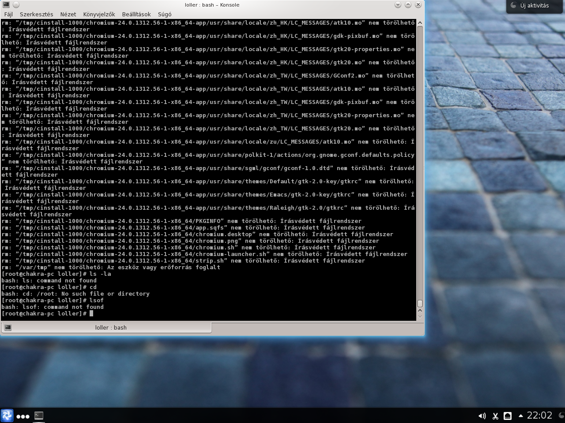Open the Könyvjelzők menu
This screenshot has width=565, height=423.
click(99, 14)
